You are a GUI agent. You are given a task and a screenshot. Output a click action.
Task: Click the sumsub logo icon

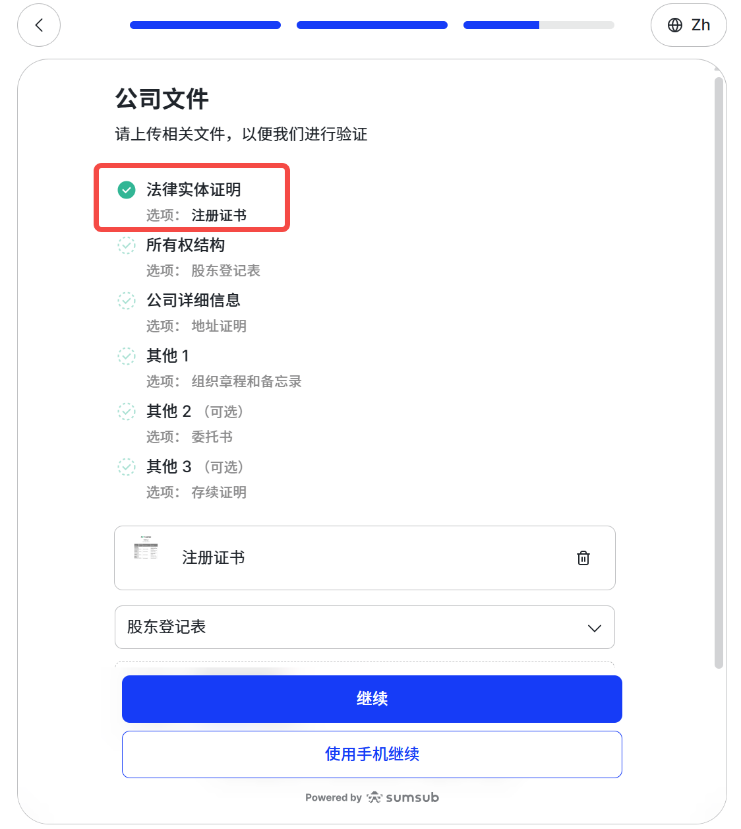tap(374, 797)
